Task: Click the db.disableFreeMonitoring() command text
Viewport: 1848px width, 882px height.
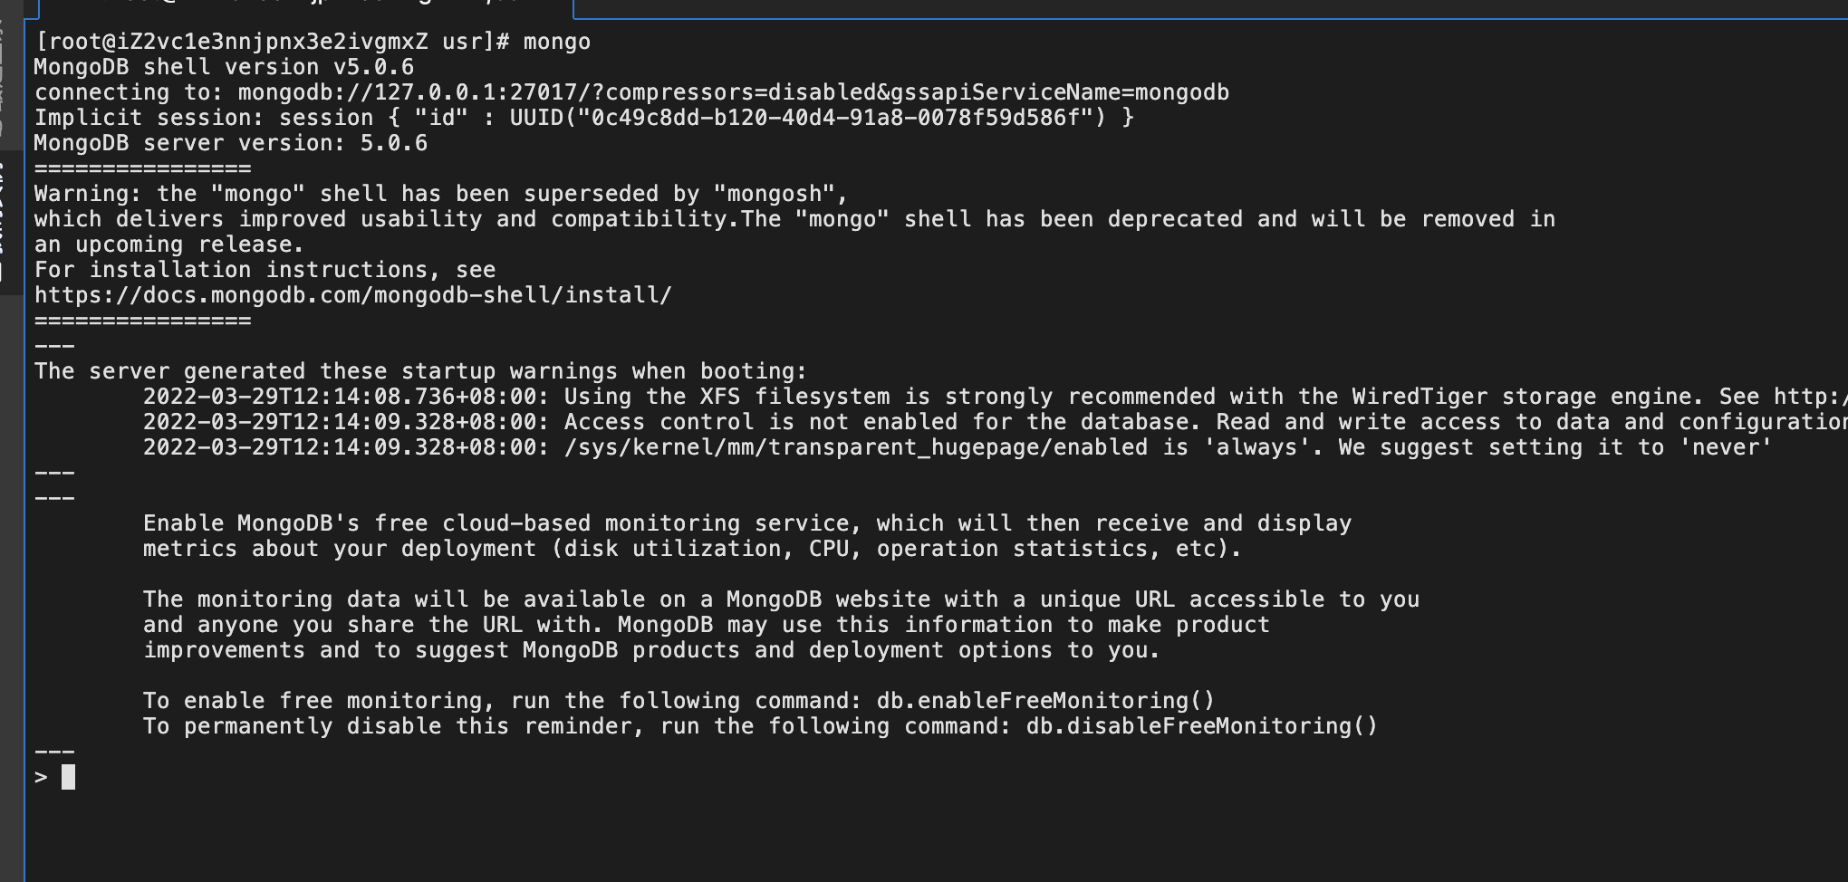Action: point(1201,726)
